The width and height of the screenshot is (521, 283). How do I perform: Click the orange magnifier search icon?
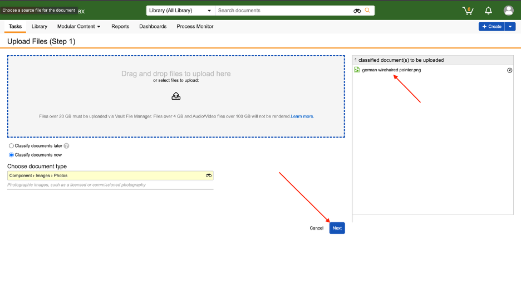(x=367, y=11)
